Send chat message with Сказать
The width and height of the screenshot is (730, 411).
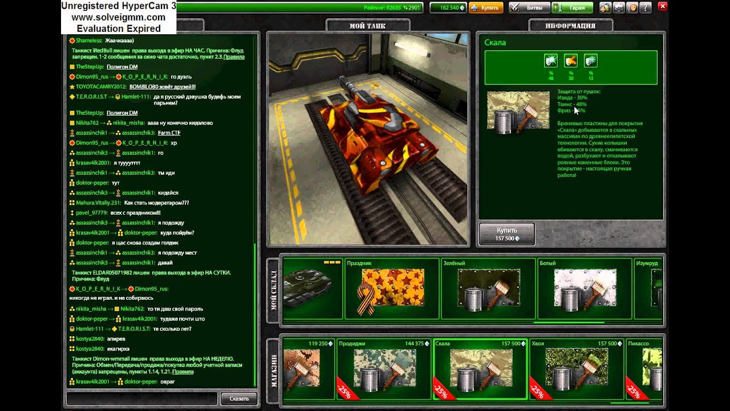point(239,398)
